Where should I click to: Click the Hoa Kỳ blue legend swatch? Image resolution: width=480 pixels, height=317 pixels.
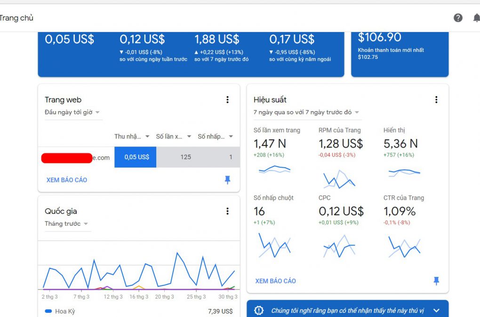point(48,311)
